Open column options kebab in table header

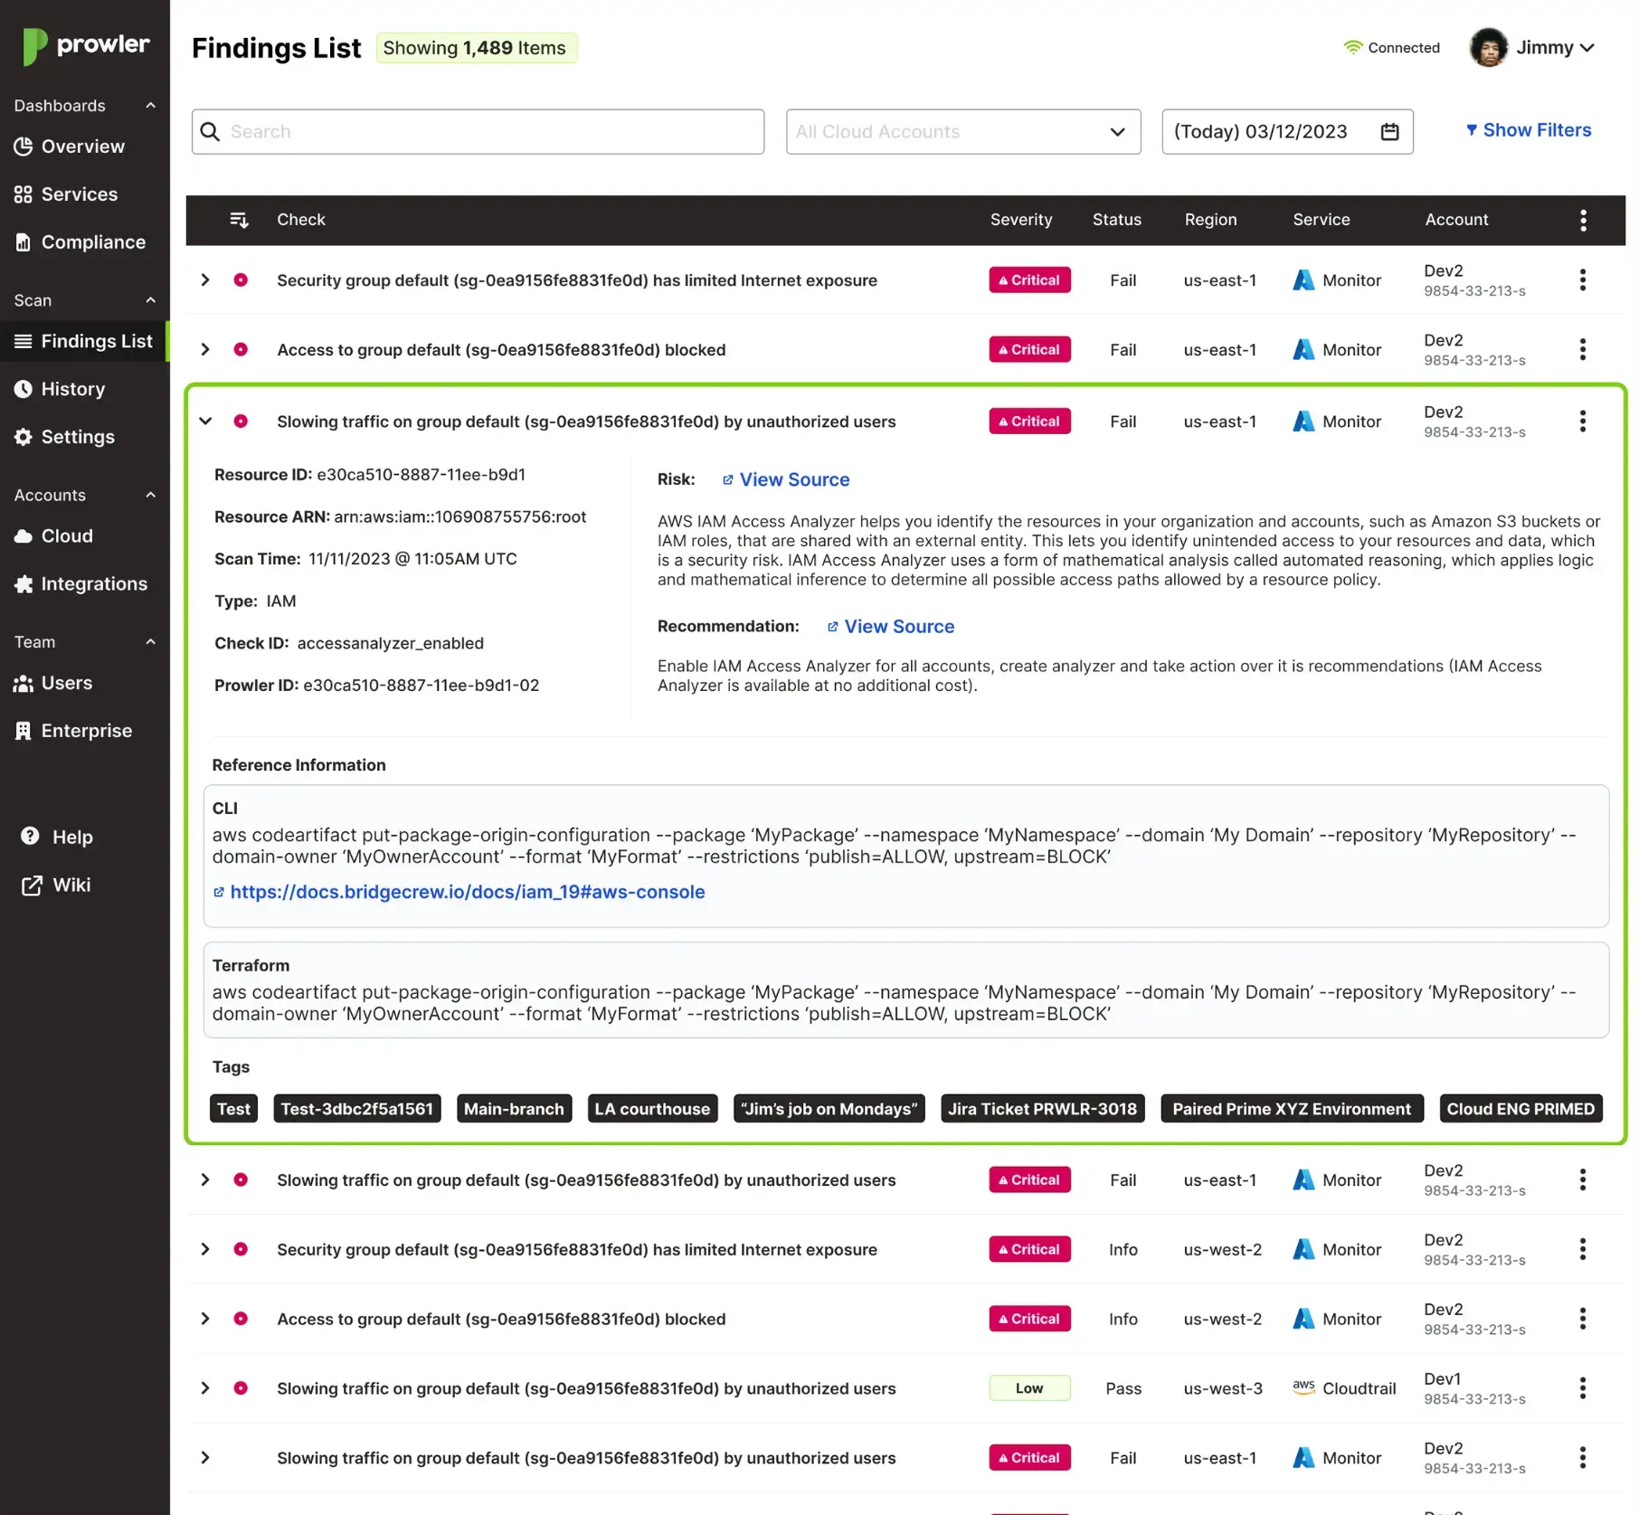(1582, 220)
